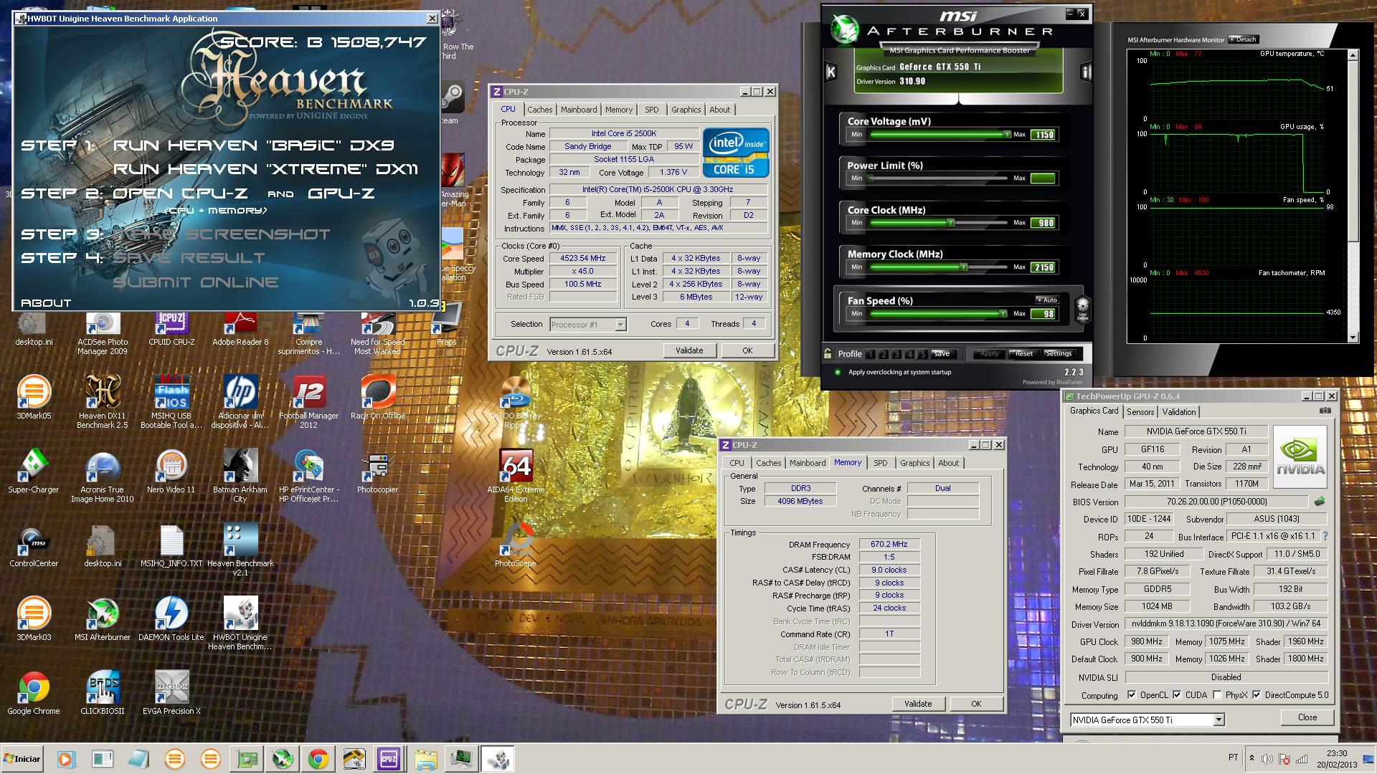Click Detach in Afterburner Hardware Monitor
The image size is (1377, 774).
coord(1243,39)
